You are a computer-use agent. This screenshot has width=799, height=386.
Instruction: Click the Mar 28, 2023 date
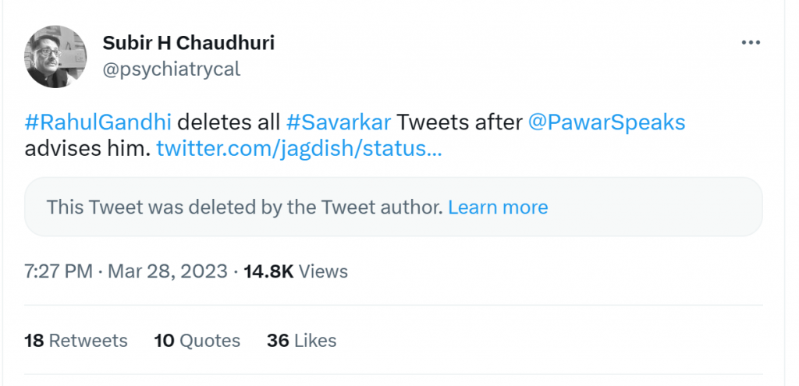168,271
